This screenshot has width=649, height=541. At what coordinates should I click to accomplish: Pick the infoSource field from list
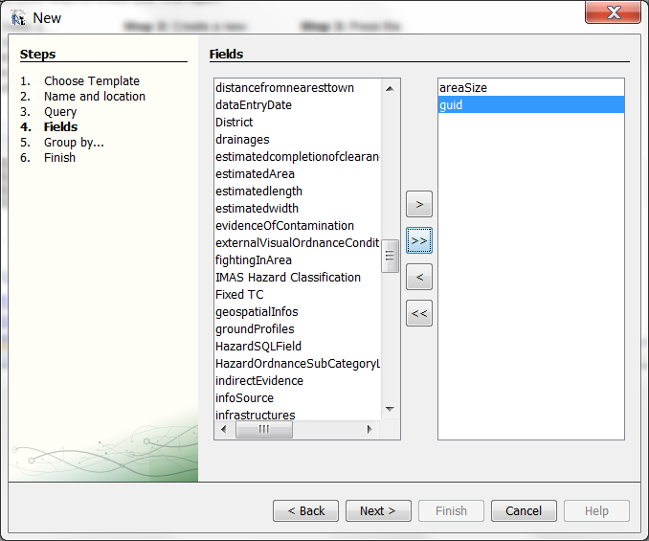(x=244, y=398)
